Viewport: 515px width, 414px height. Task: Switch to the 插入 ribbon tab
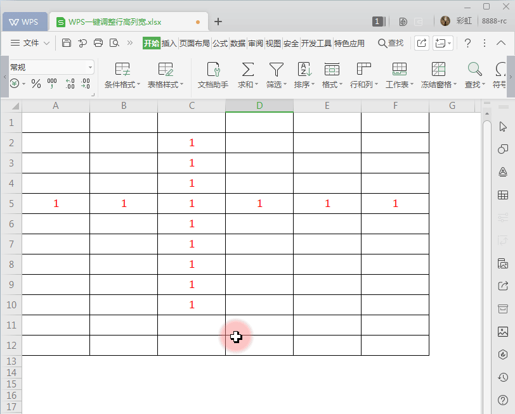pos(169,43)
